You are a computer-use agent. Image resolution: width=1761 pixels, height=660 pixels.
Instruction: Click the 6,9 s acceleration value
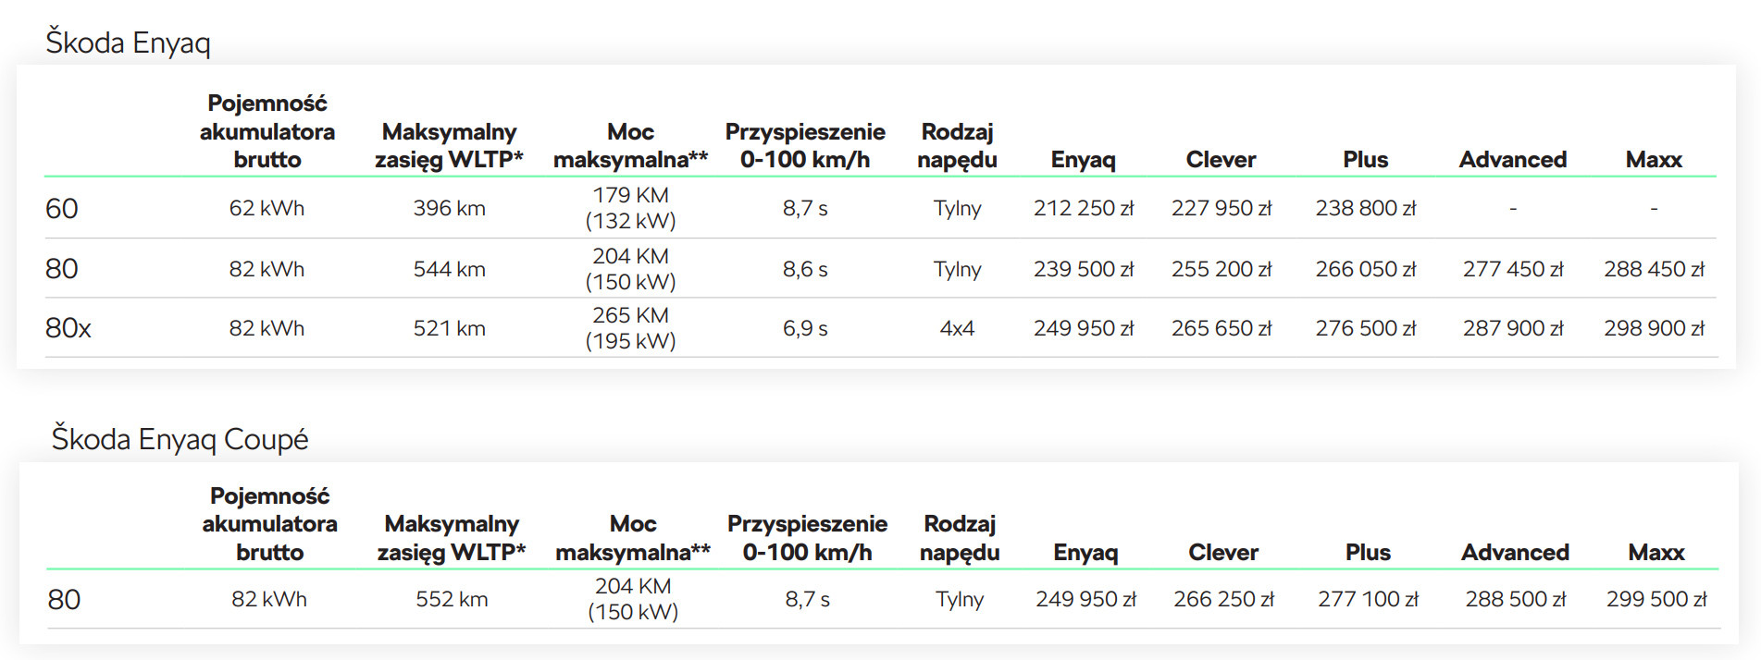click(x=804, y=328)
